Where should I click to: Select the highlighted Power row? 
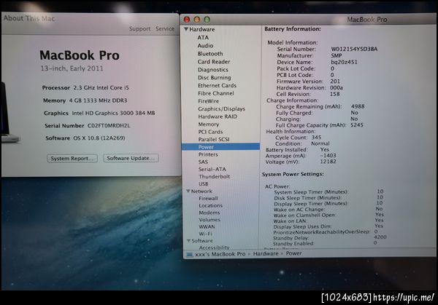pyautogui.click(x=220, y=147)
